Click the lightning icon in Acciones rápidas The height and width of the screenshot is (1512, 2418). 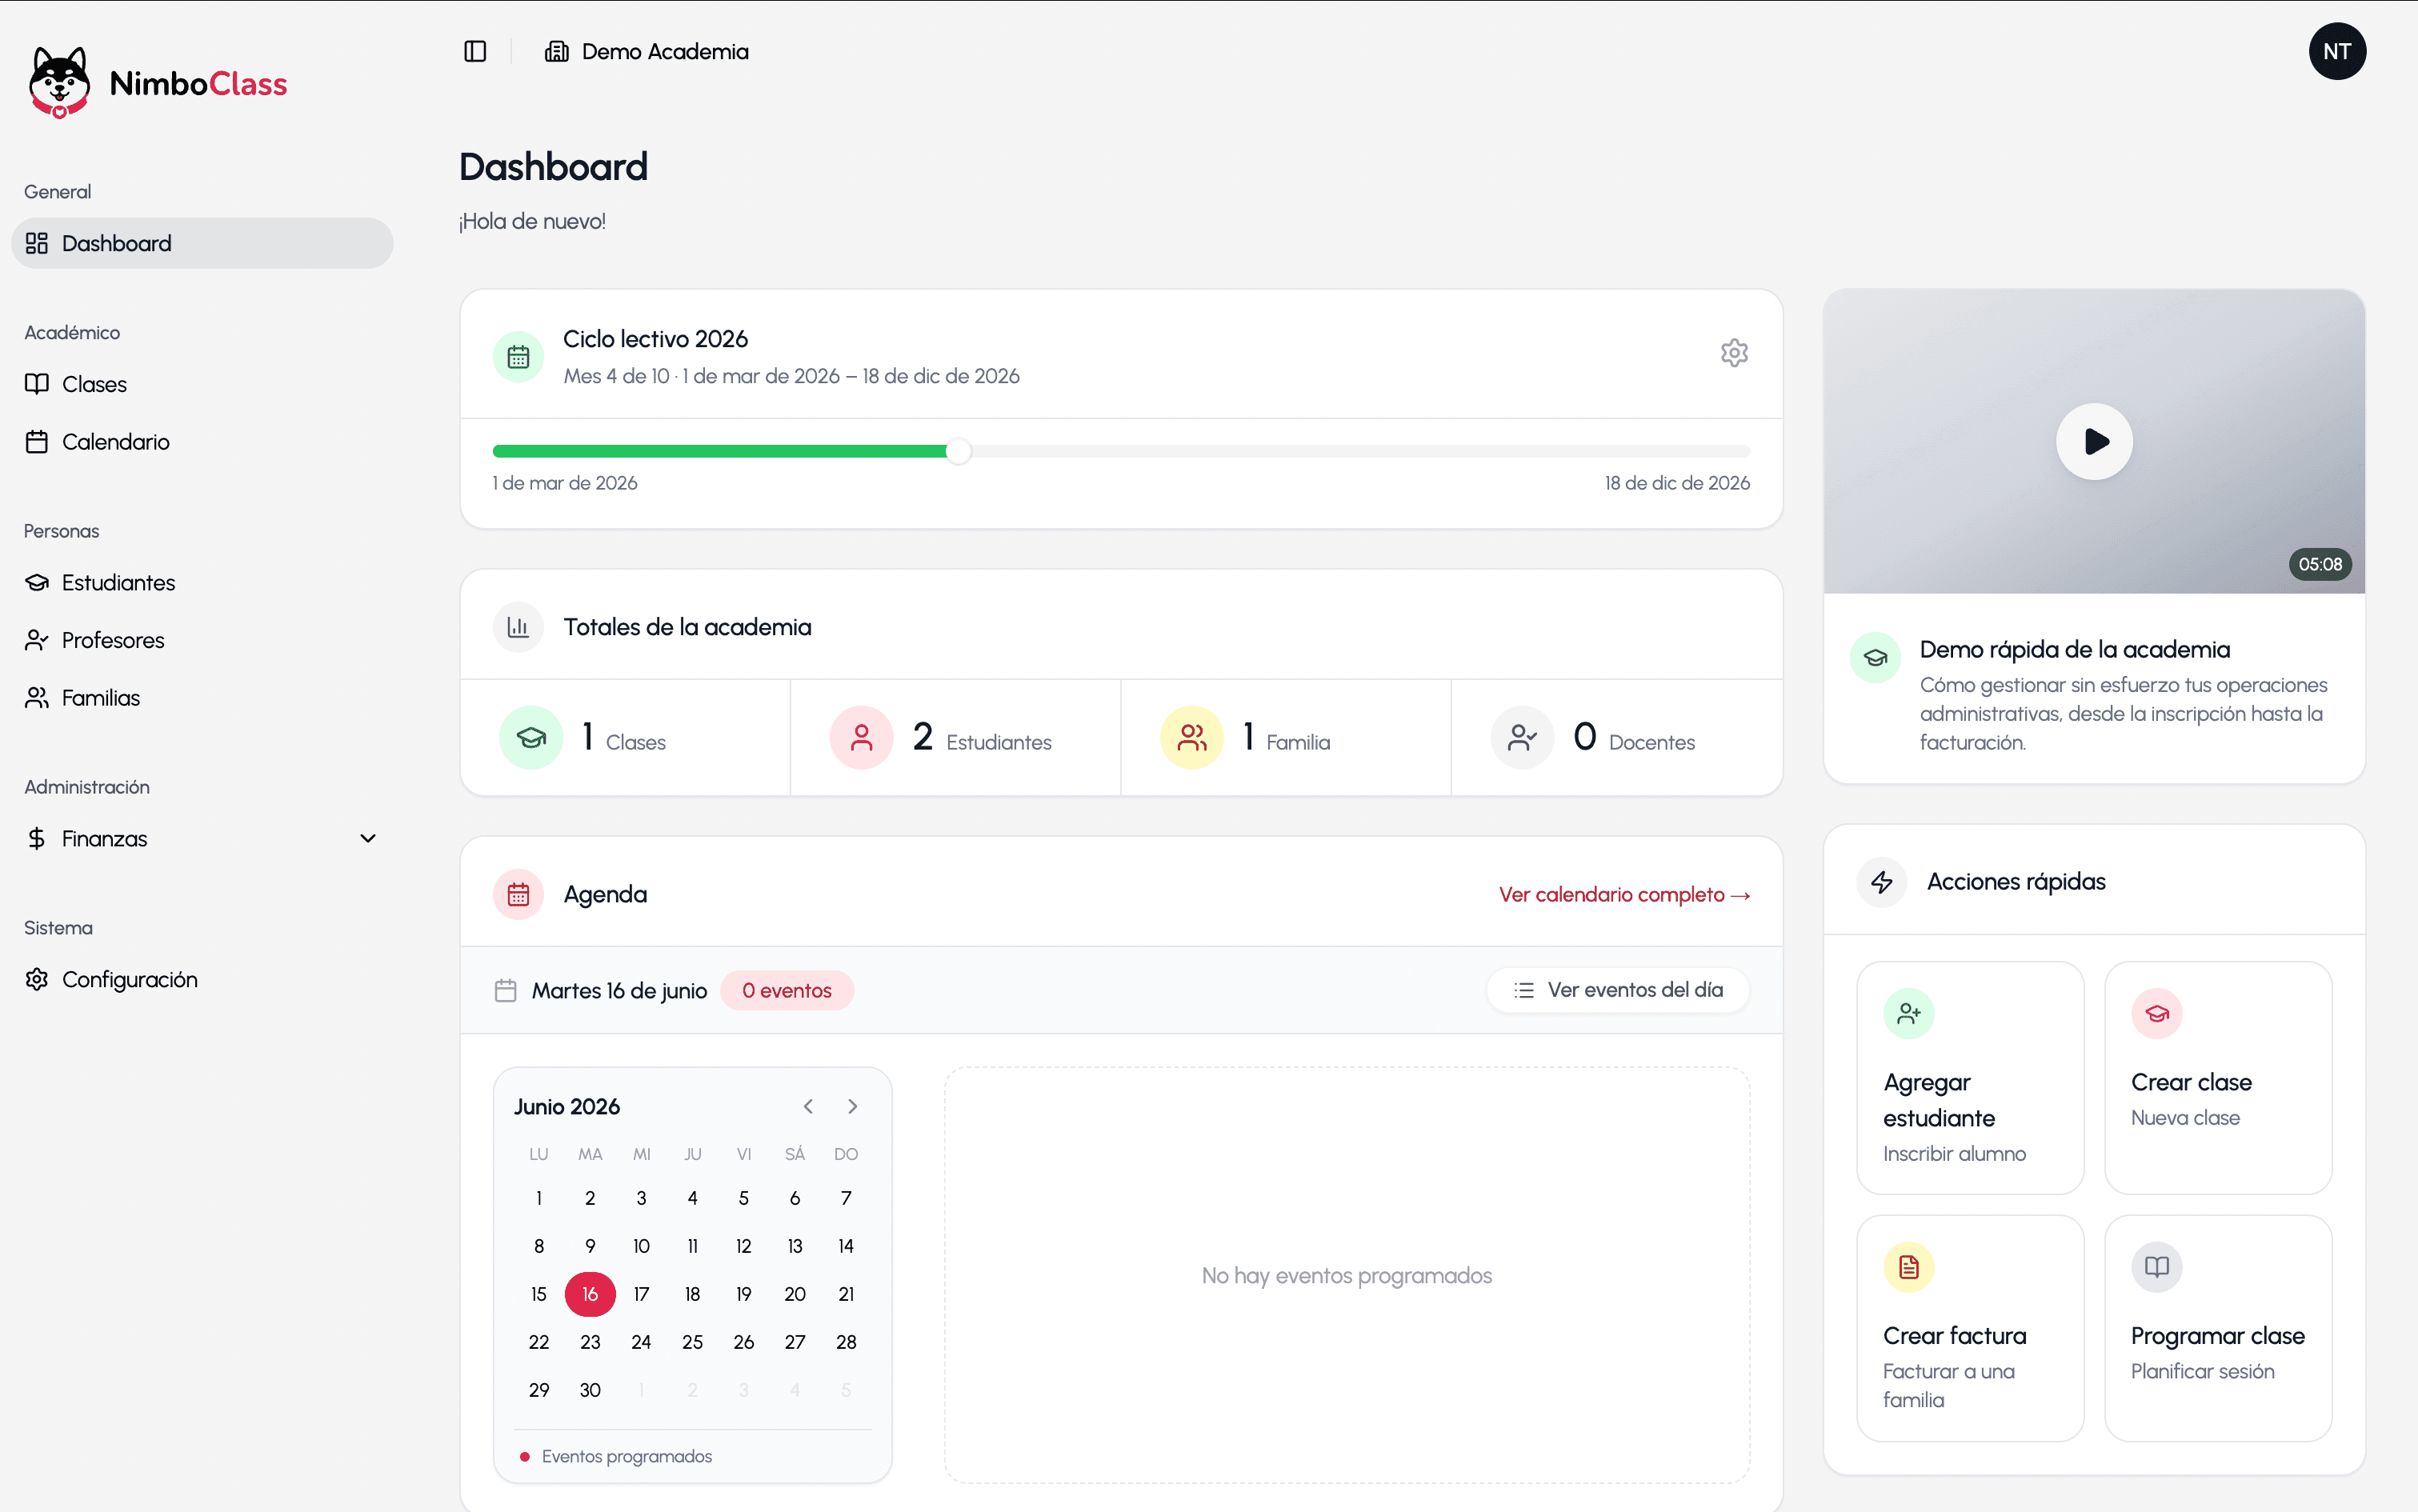point(1882,882)
